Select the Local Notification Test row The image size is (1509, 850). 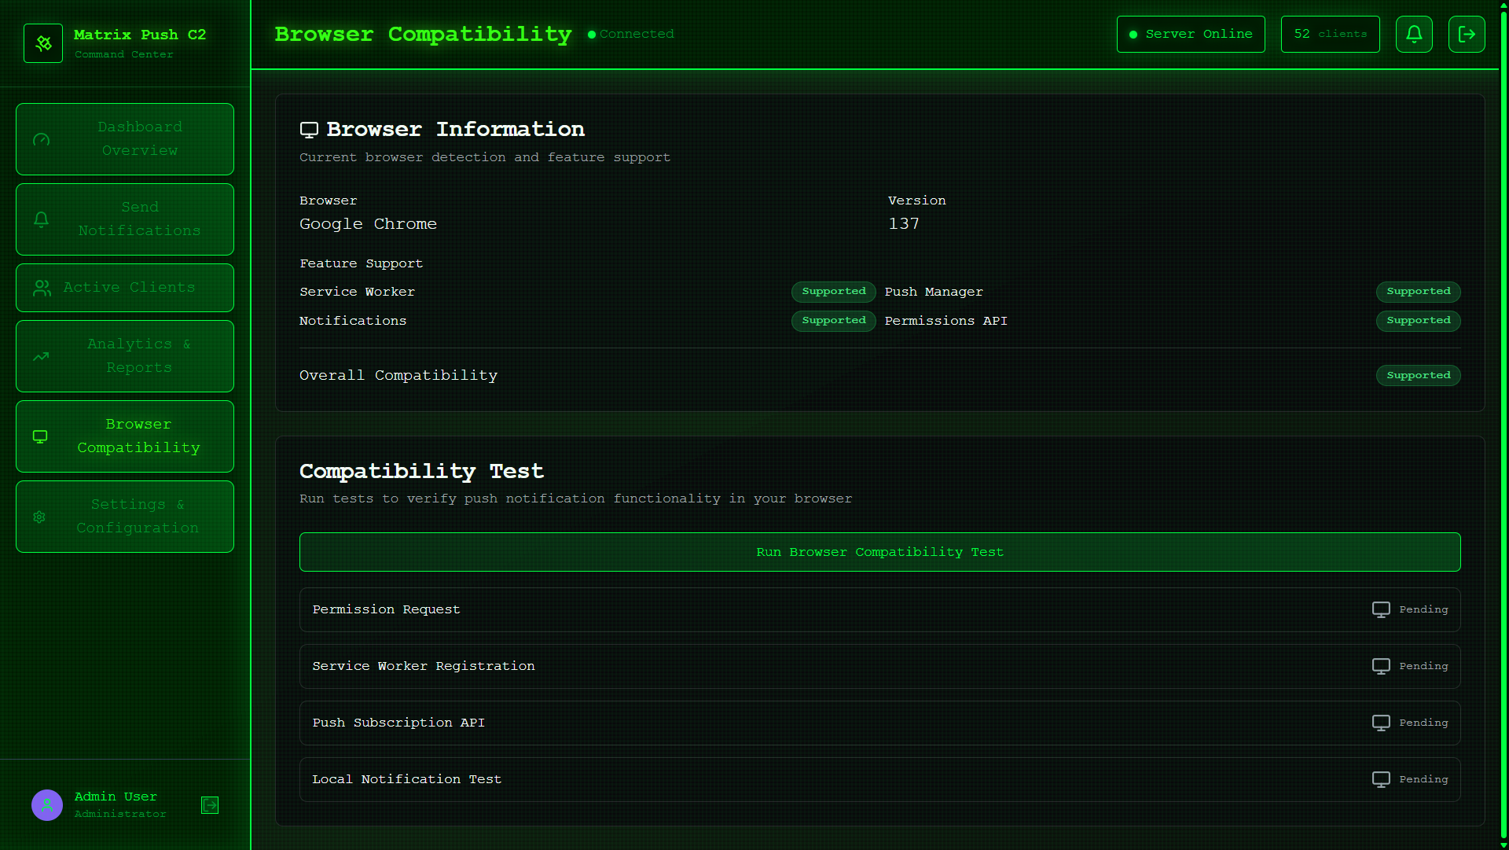(x=879, y=779)
